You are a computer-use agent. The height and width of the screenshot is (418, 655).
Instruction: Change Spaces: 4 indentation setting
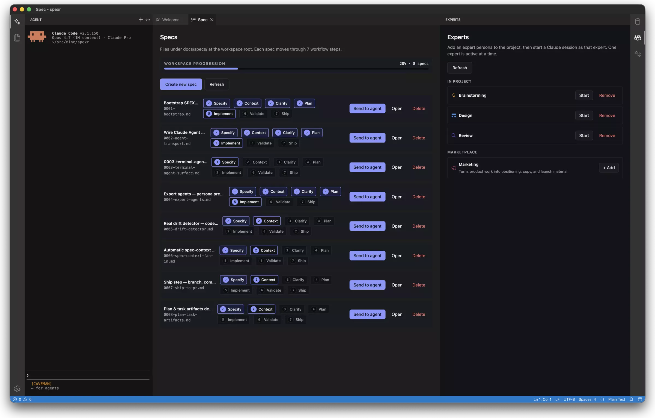point(587,399)
